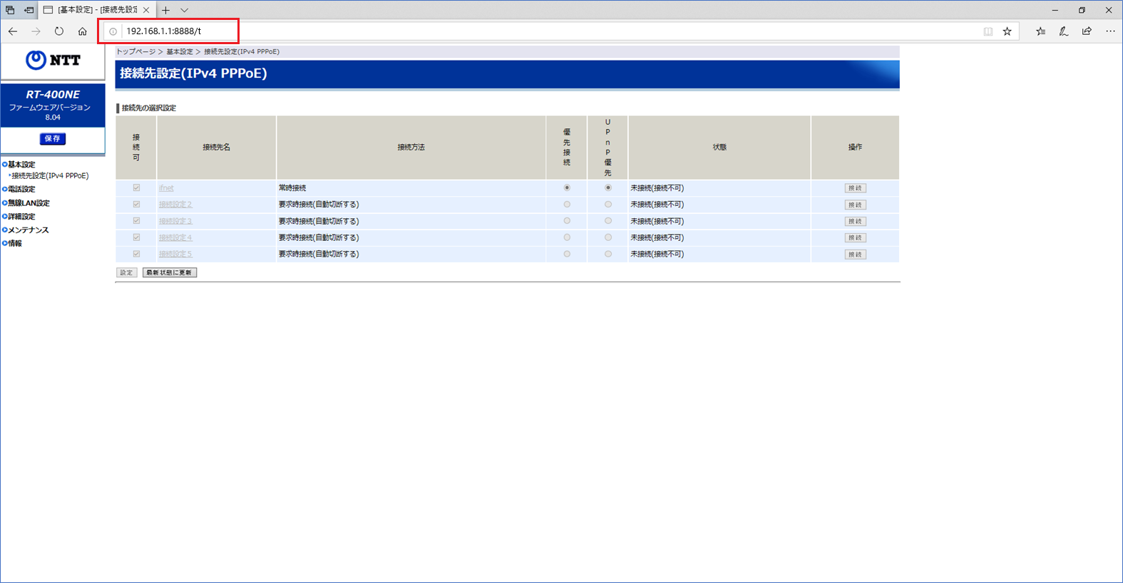Open the tab list dropdown chevron
Screen dimensions: 1123x583
pos(185,10)
